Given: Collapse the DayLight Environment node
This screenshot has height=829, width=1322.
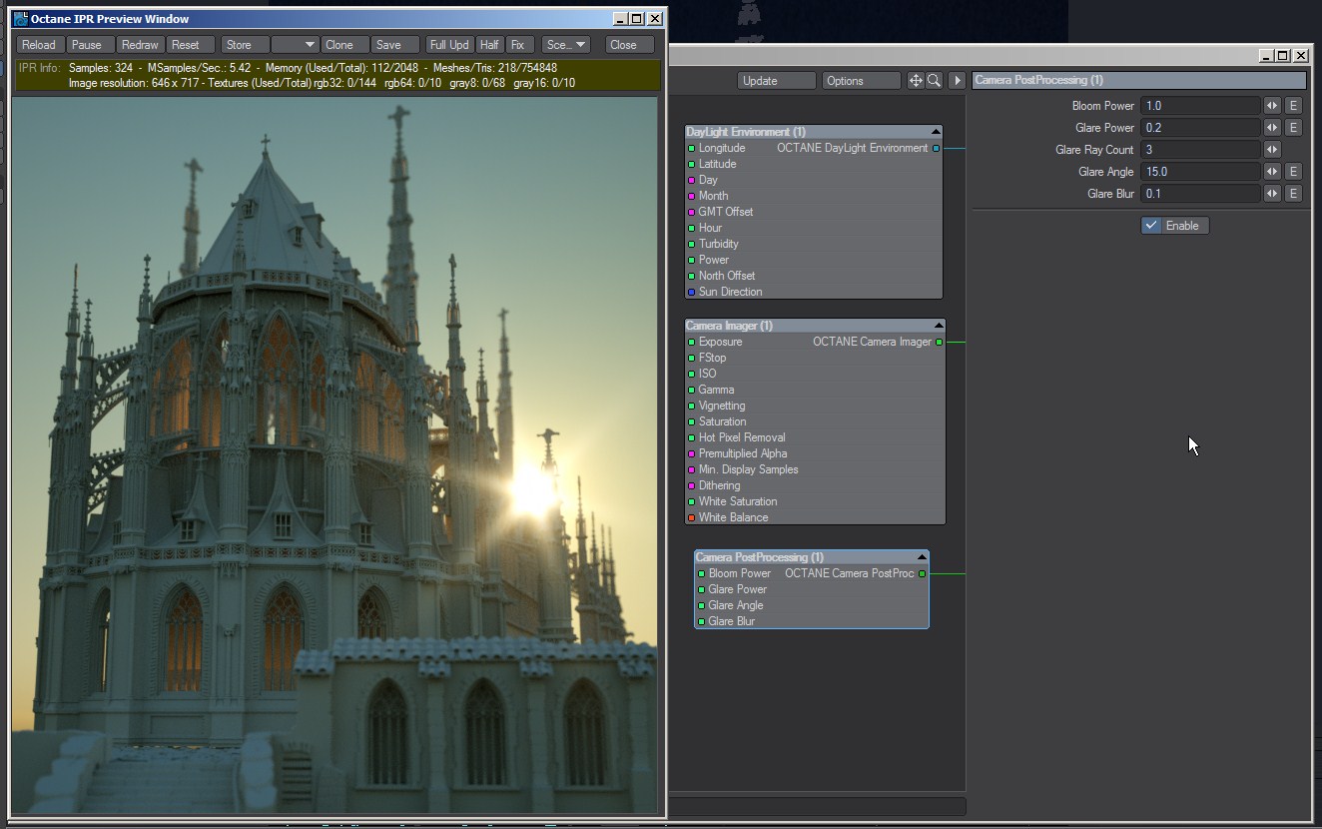Looking at the screenshot, I should pyautogui.click(x=936, y=132).
